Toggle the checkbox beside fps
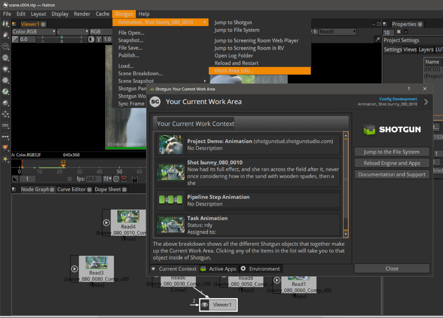Image resolution: width=443 pixels, height=318 pixels. point(70,179)
